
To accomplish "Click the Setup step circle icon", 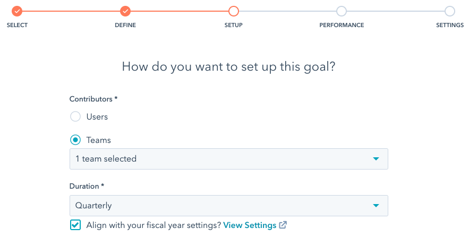I will [234, 11].
